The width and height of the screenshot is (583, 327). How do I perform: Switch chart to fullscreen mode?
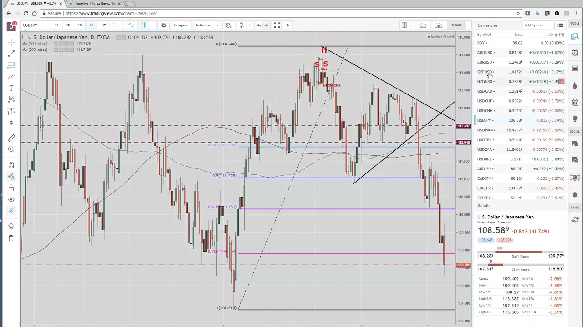(277, 25)
